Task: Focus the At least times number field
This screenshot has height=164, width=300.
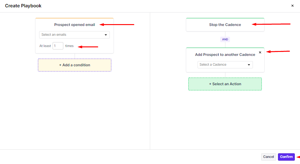Action: pos(58,46)
